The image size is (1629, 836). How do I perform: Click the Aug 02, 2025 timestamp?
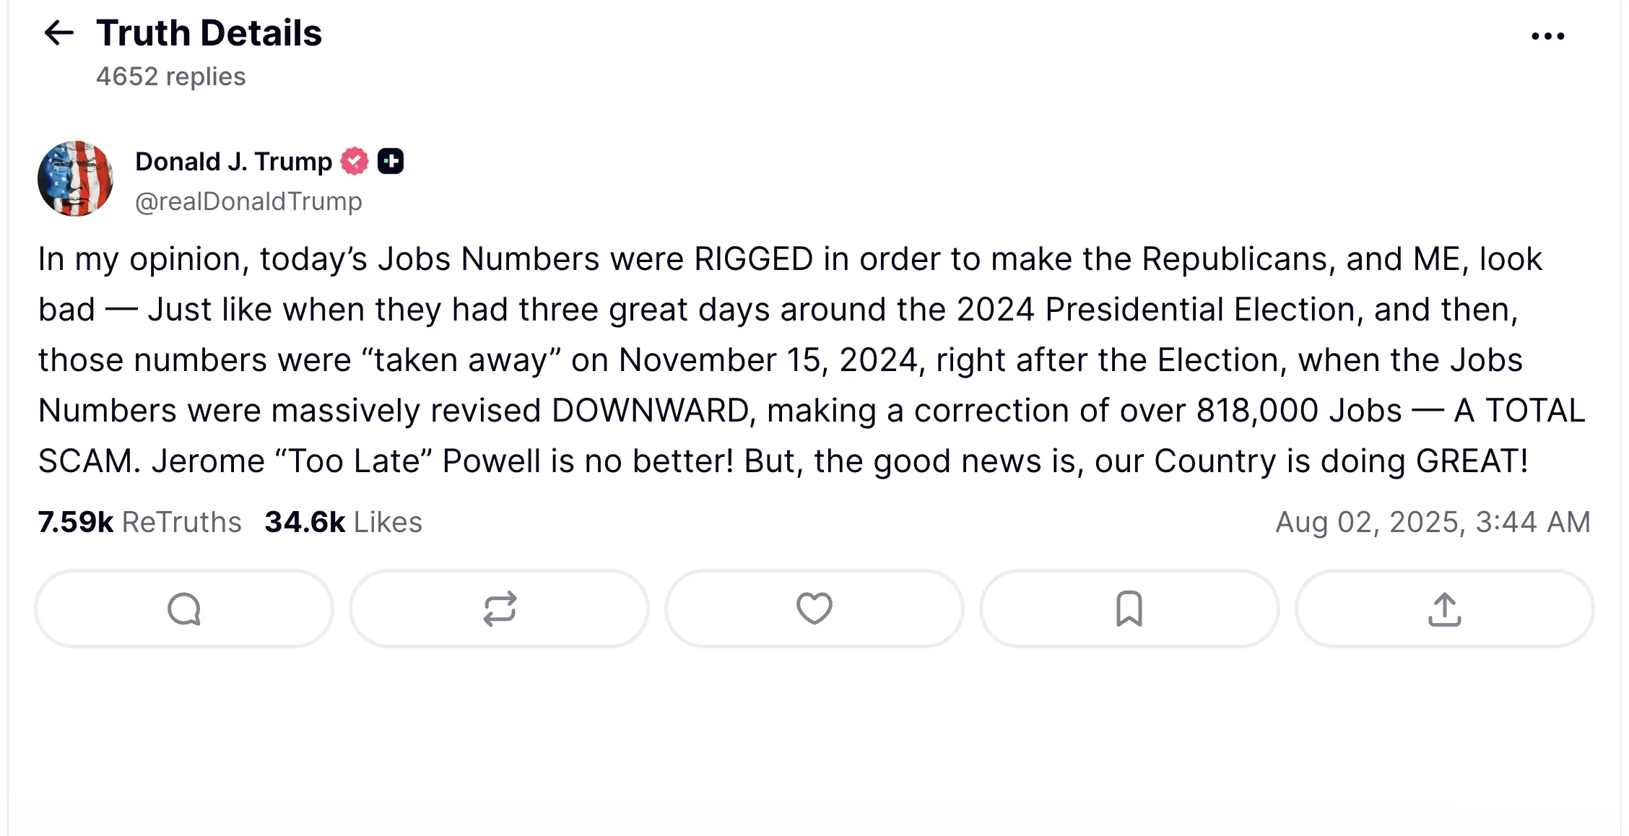[1433, 522]
